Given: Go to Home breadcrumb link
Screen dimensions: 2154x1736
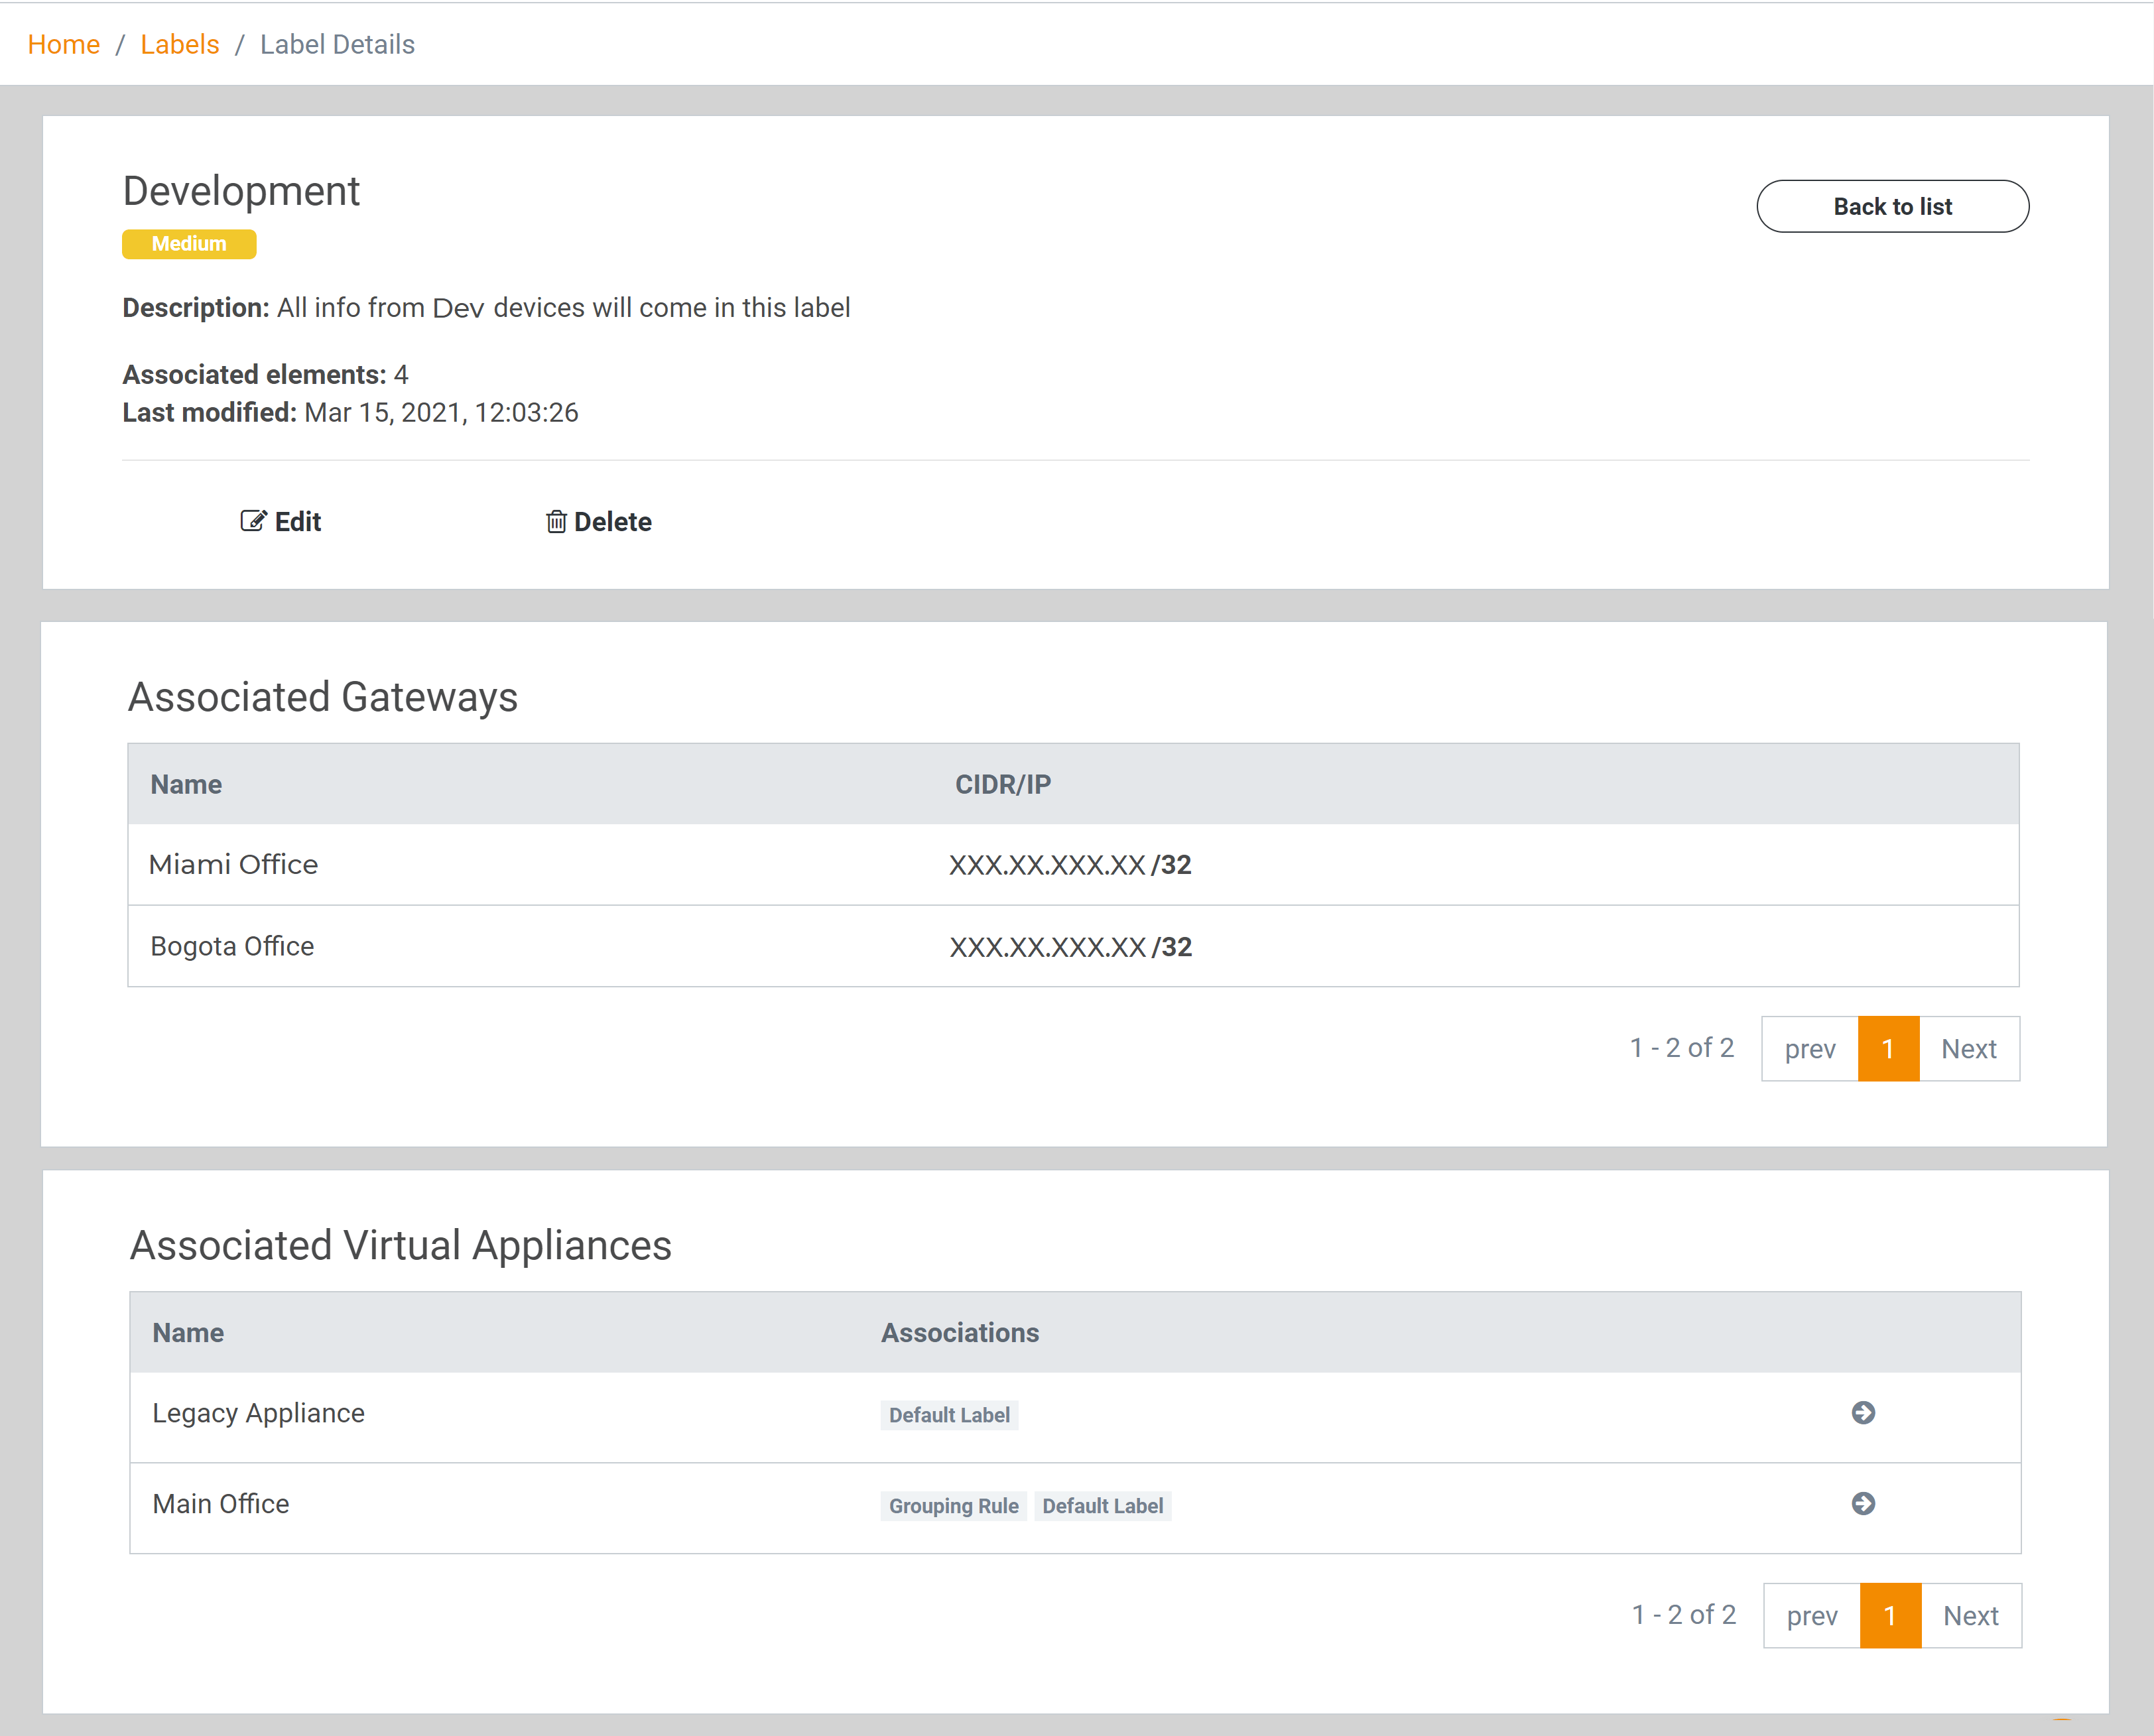Looking at the screenshot, I should click(x=63, y=44).
